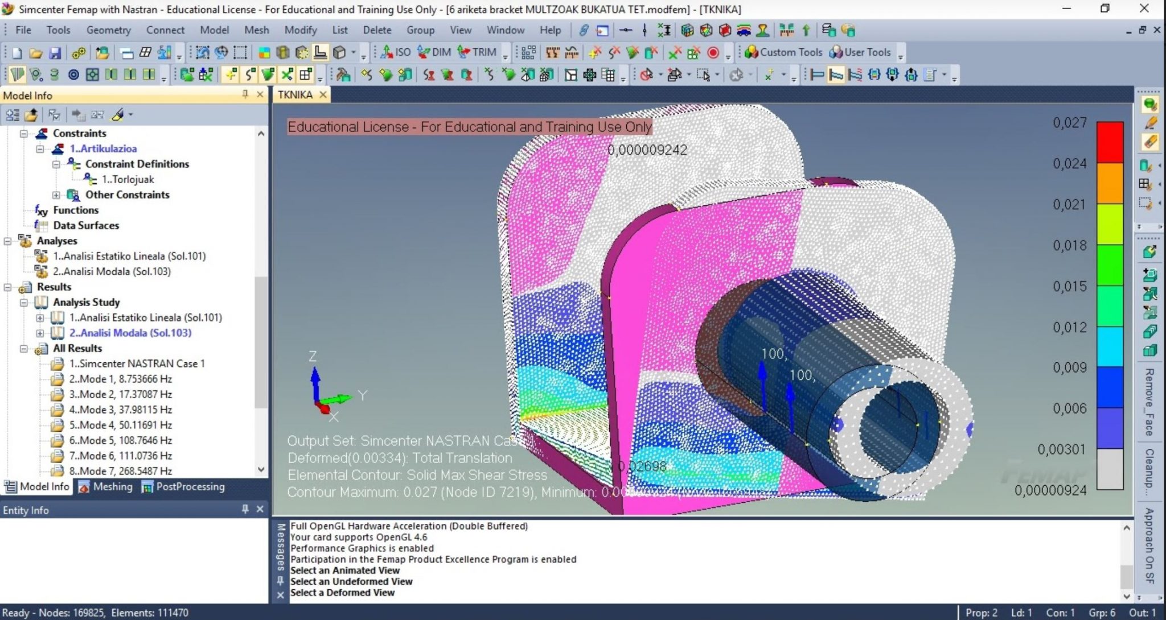This screenshot has width=1166, height=620.
Task: Close the TKNIKA view tab
Action: [x=323, y=95]
